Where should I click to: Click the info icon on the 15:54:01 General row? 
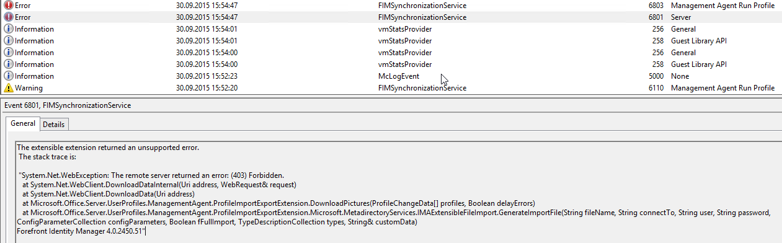click(8, 29)
